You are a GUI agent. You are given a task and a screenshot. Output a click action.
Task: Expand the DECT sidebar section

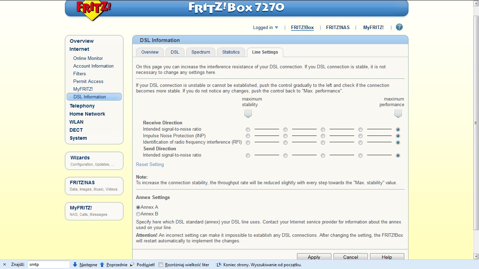76,130
